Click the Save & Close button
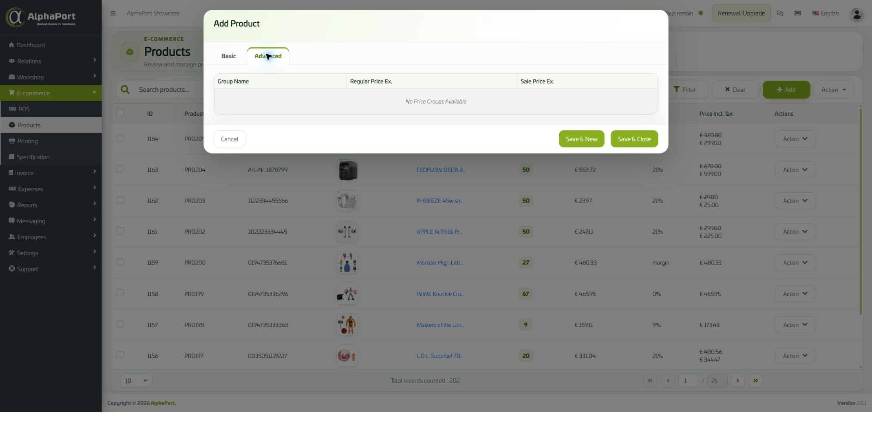 click(x=634, y=139)
